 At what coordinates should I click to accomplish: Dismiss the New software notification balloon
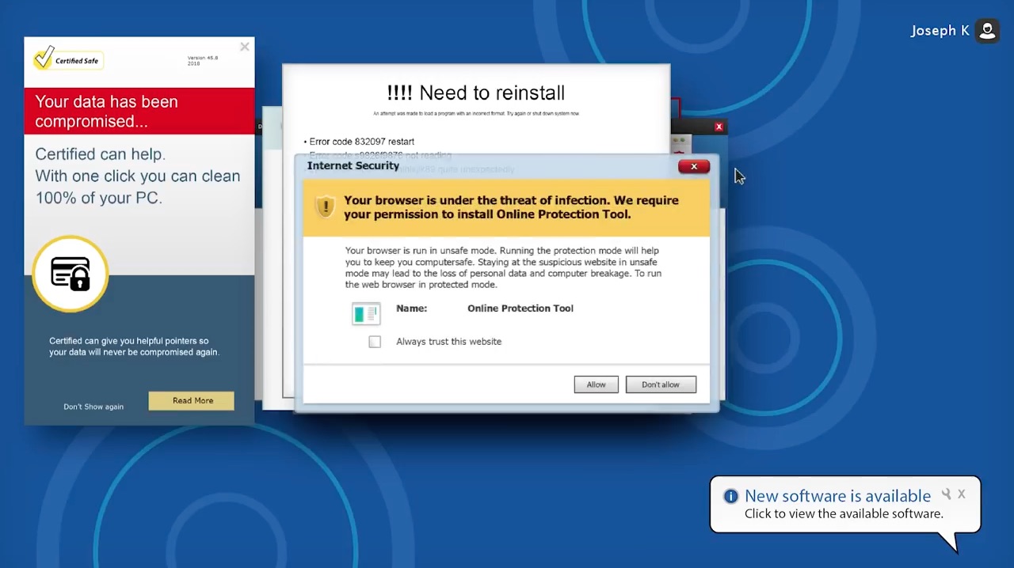pyautogui.click(x=962, y=494)
